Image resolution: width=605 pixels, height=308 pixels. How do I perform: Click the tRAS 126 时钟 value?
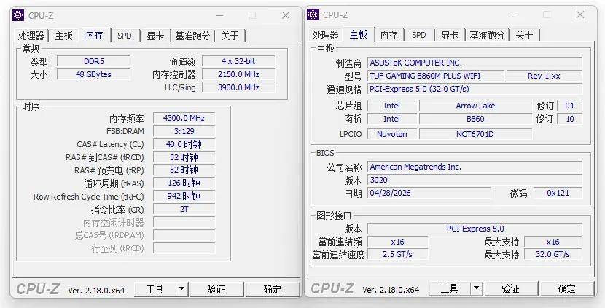(184, 183)
